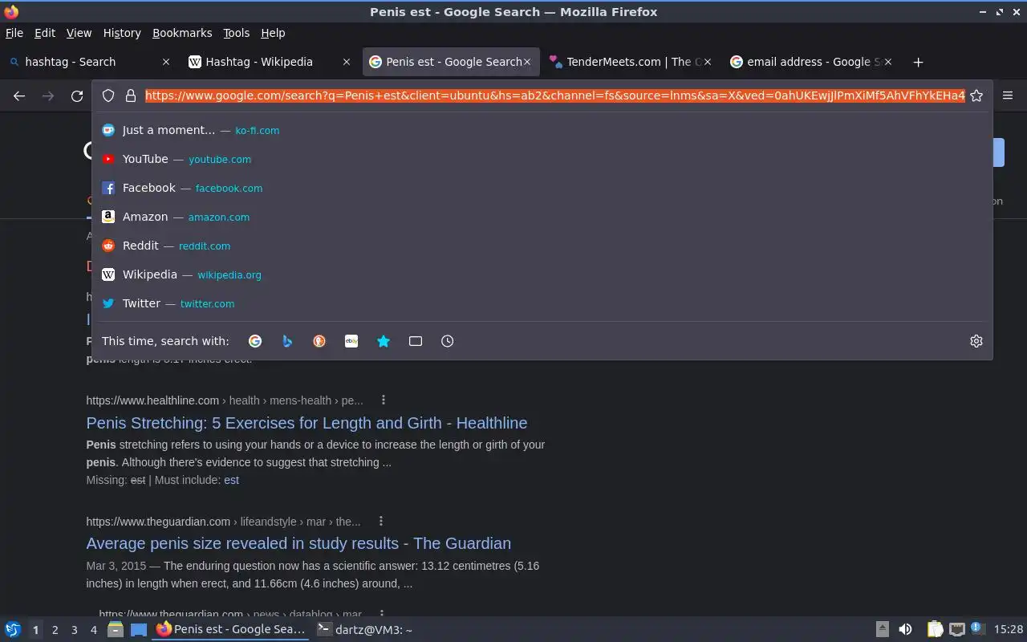1027x642 pixels.
Task: Open the Bookmarks menu
Action: (182, 33)
